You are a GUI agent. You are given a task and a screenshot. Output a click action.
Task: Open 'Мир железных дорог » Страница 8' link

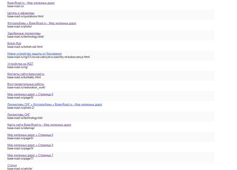[x=30, y=94]
